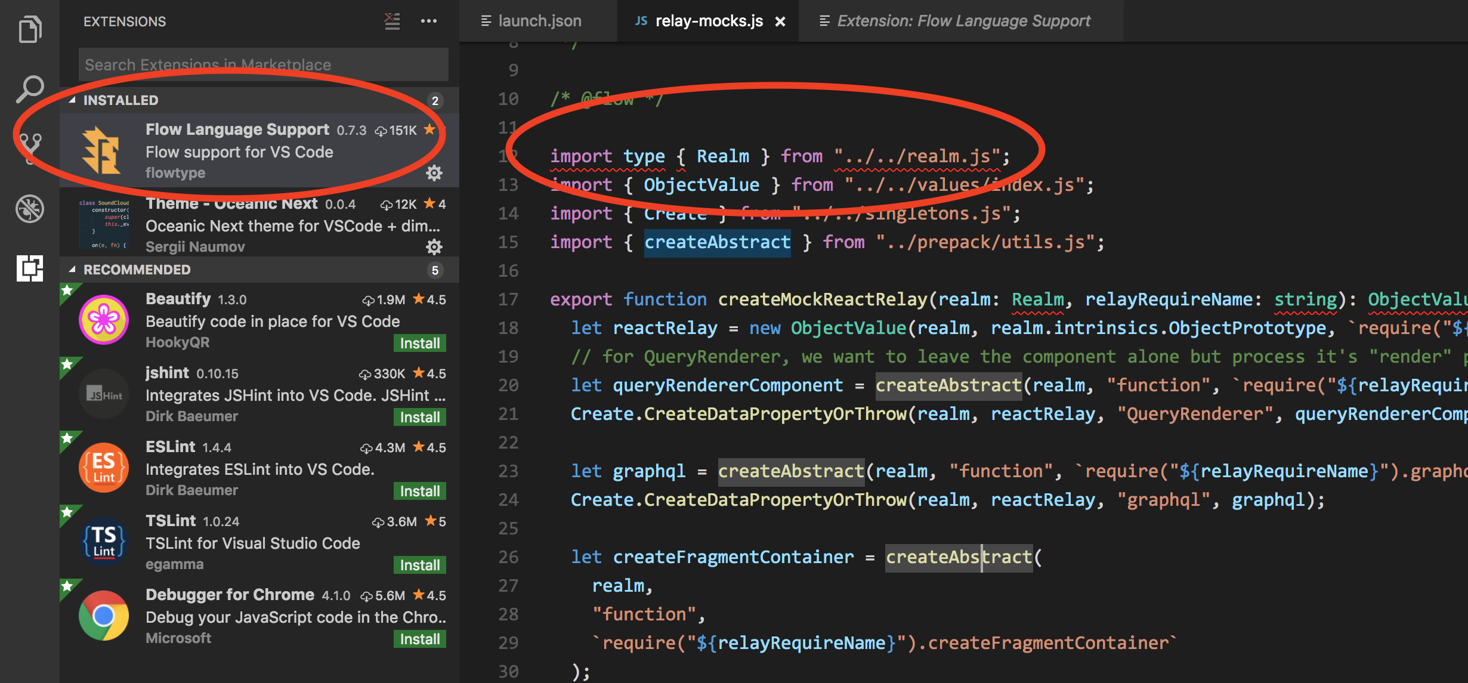Close the relay-mocks.js tab
This screenshot has height=683, width=1468.
coord(780,20)
